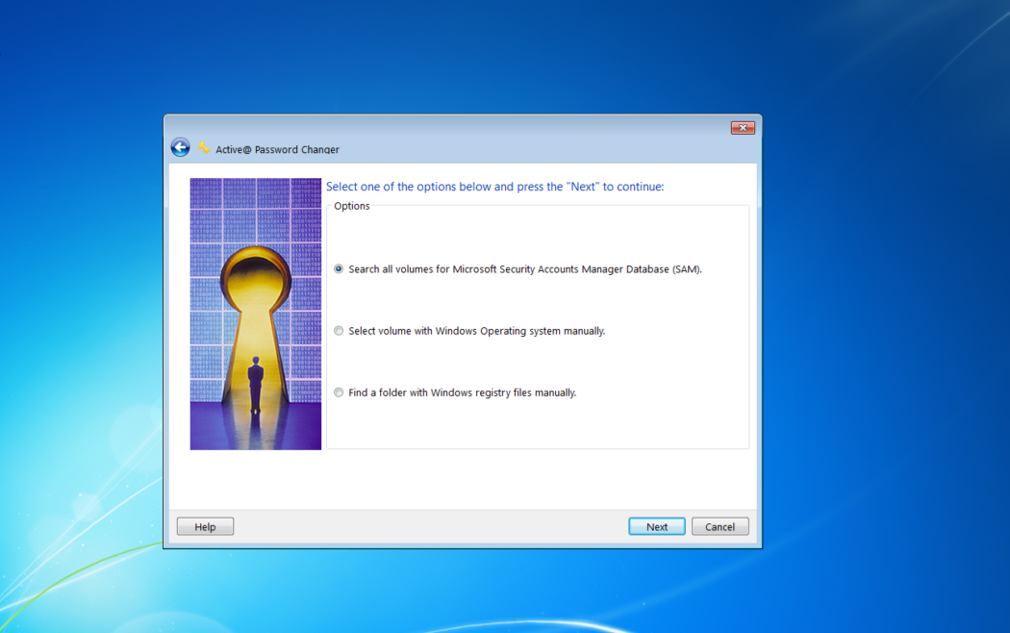Image resolution: width=1010 pixels, height=633 pixels.
Task: Continue with the Next button
Action: pyautogui.click(x=657, y=527)
